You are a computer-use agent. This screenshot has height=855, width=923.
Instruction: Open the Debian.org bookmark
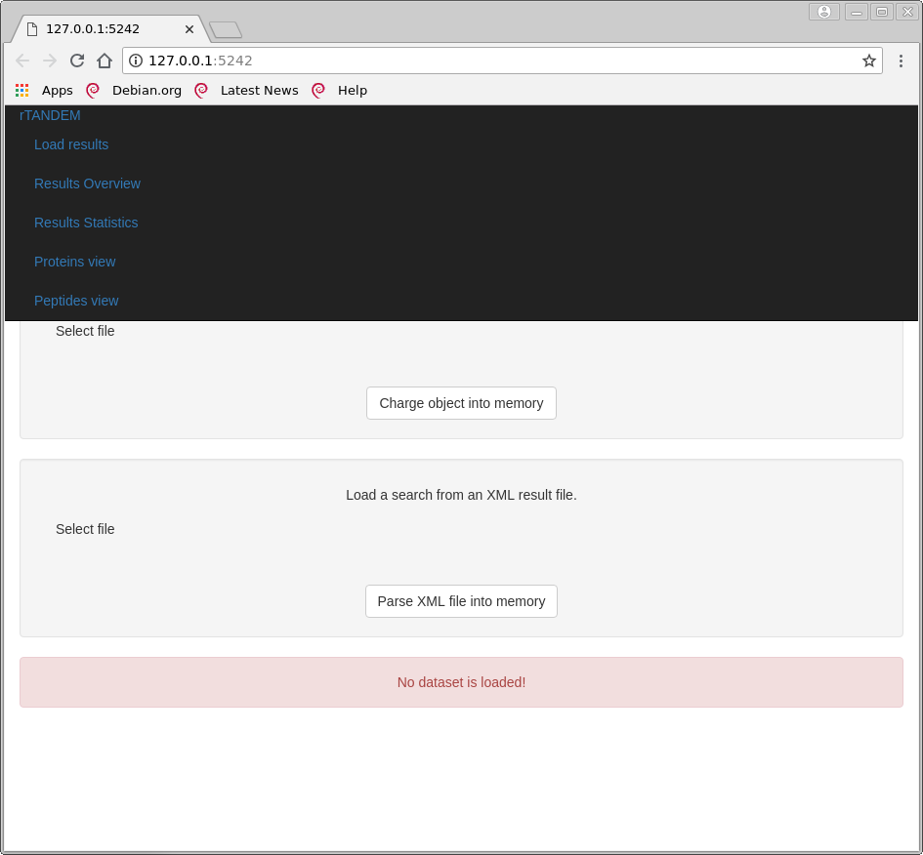click(134, 90)
